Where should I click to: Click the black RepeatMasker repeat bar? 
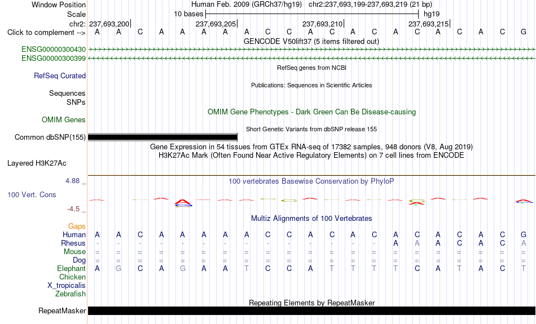tap(311, 310)
